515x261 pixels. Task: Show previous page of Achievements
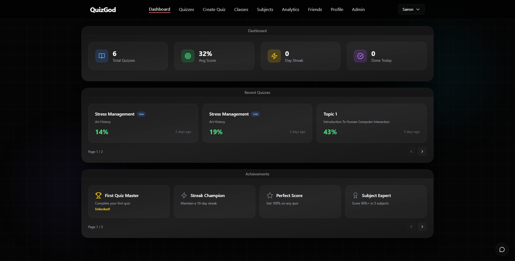411,227
